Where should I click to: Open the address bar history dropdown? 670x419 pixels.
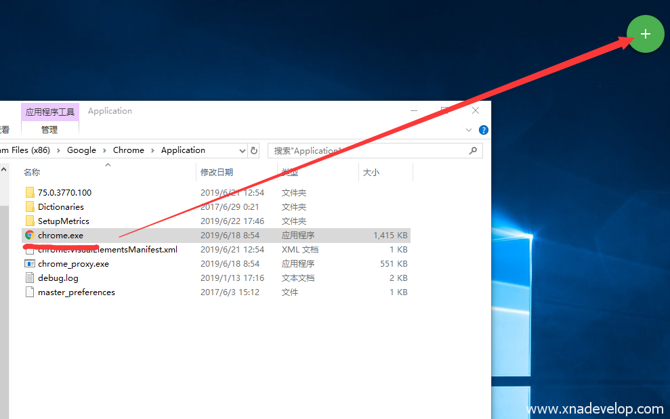pyautogui.click(x=243, y=150)
